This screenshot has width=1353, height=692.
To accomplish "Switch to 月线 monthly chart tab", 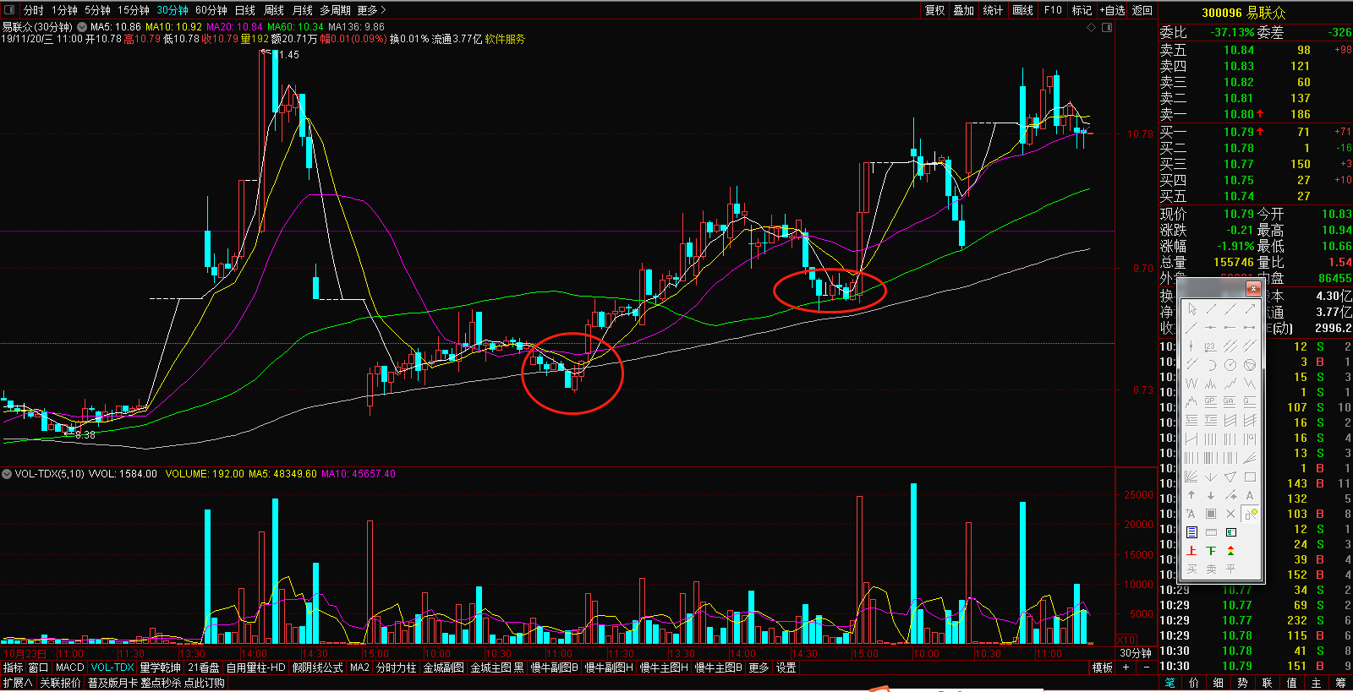I will tap(302, 10).
